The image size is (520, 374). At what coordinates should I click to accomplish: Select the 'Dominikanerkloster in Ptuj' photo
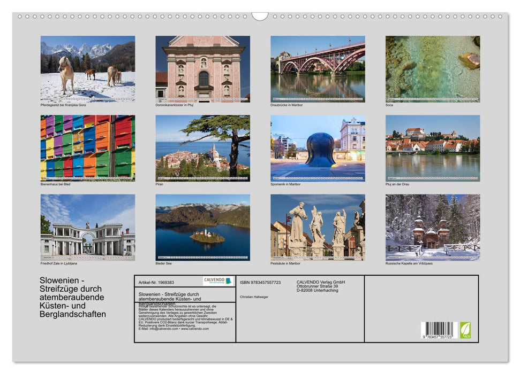[201, 68]
